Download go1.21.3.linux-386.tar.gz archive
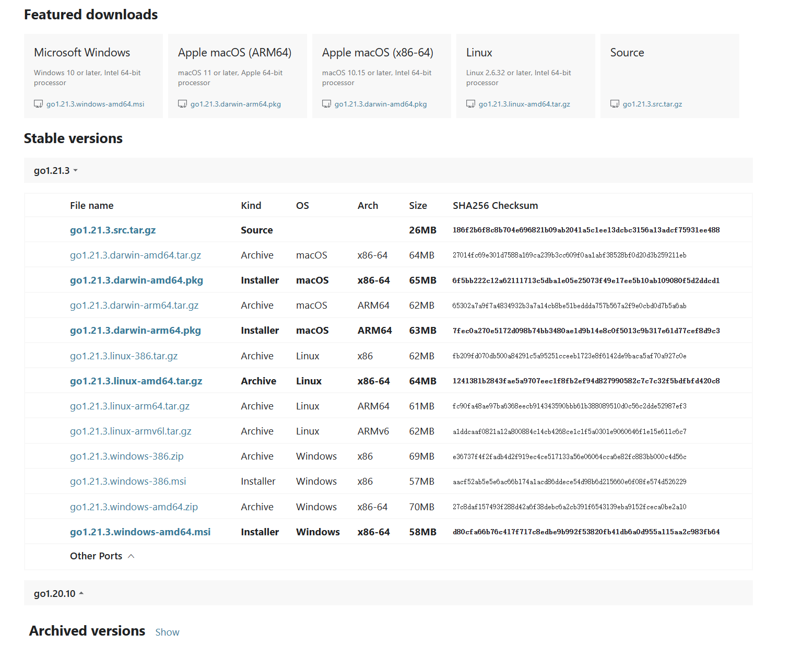Viewport: 790px width, 657px height. pyautogui.click(x=124, y=356)
